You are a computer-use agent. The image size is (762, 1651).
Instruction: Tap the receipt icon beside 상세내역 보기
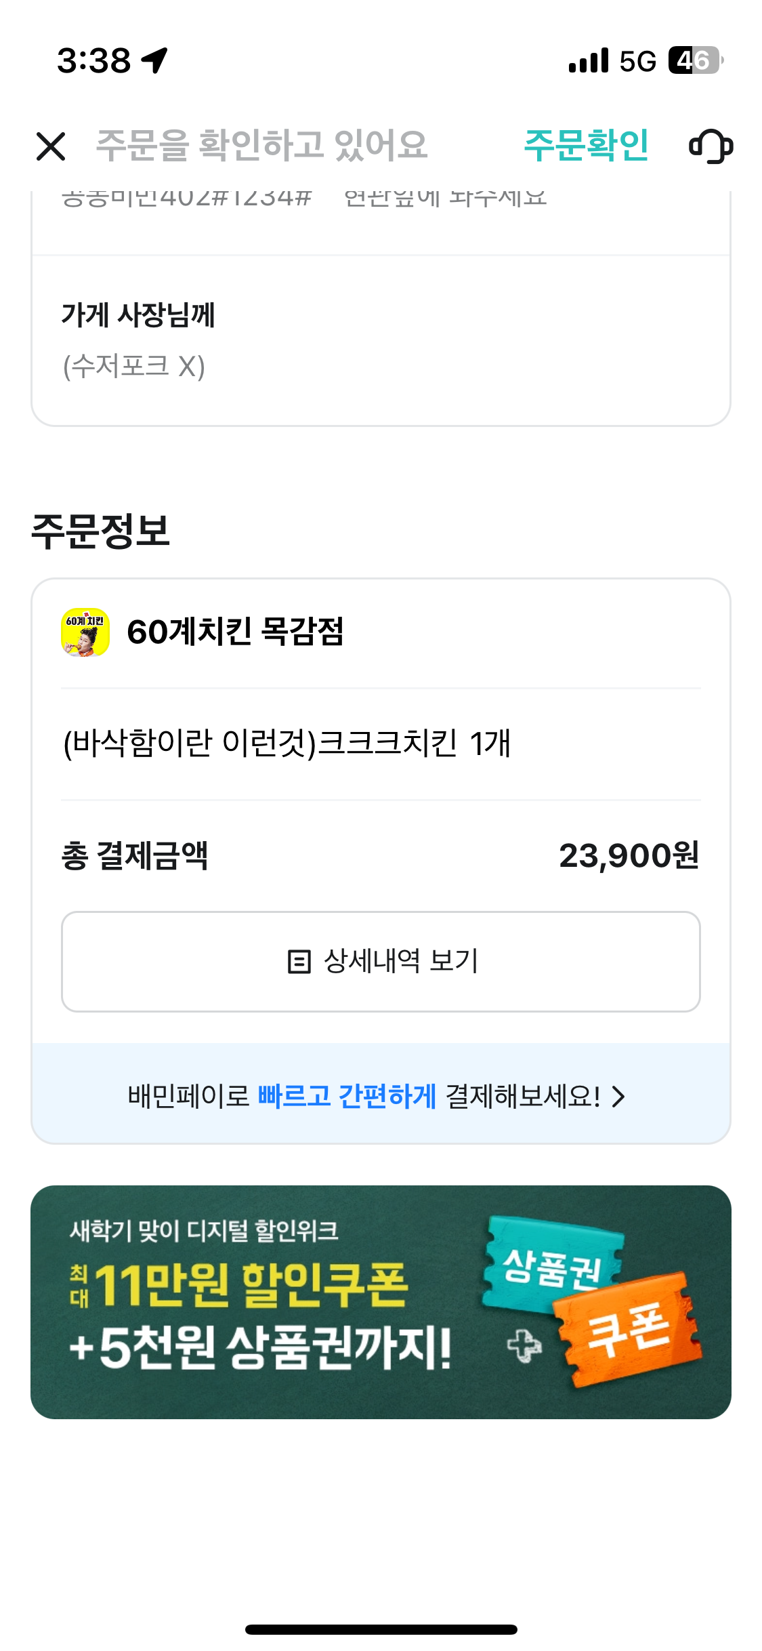click(299, 962)
